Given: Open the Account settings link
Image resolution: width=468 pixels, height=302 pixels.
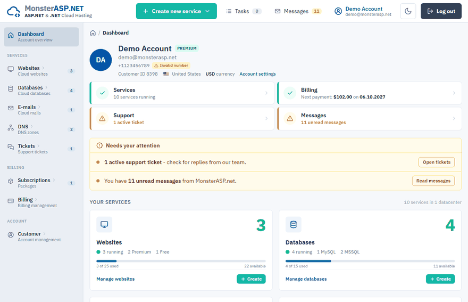Looking at the screenshot, I should 257,74.
